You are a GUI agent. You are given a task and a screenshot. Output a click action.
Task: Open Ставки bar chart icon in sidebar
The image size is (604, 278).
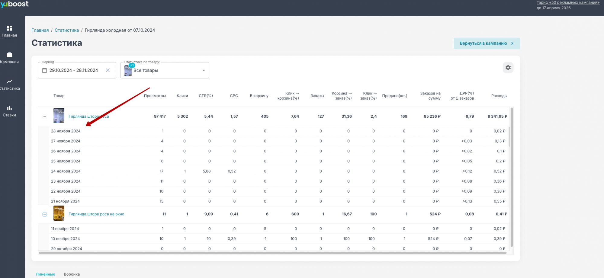(9, 108)
